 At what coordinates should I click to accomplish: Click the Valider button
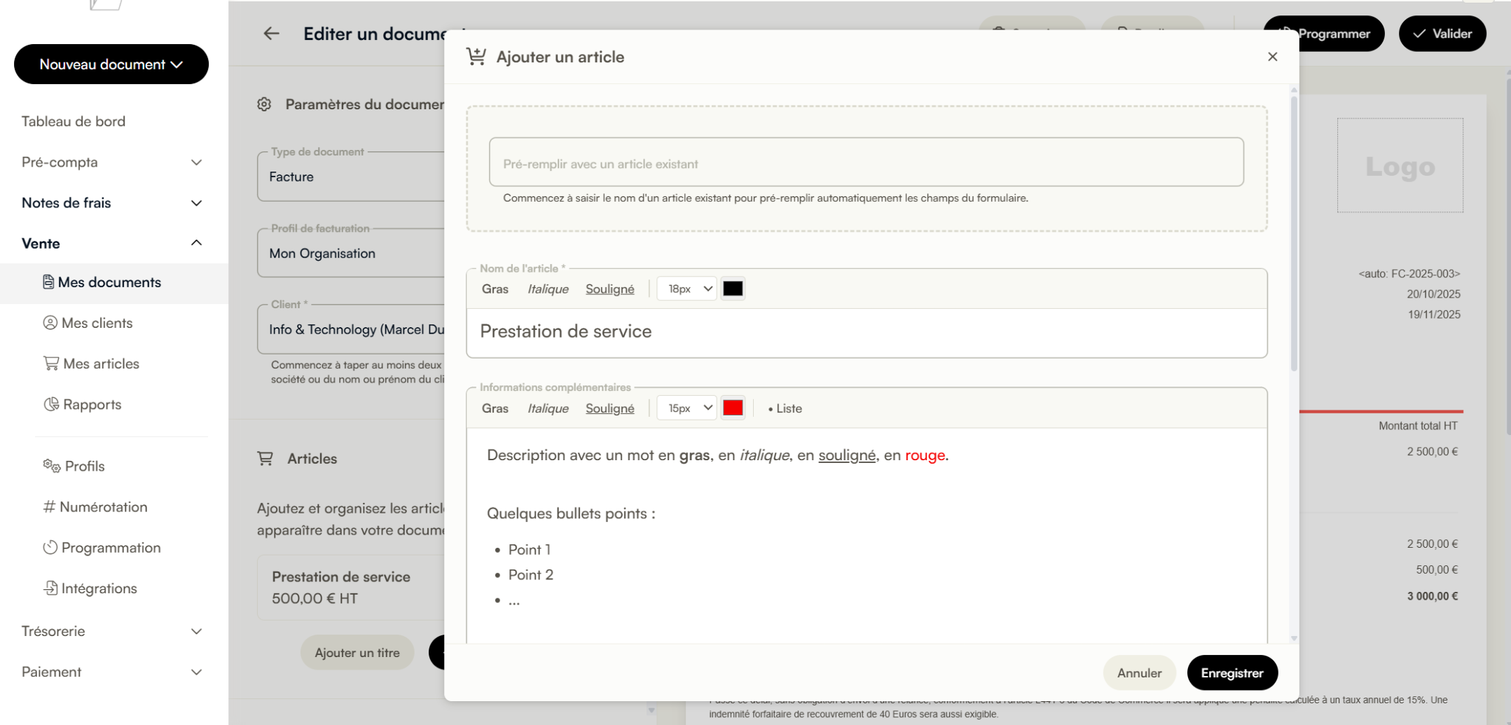tap(1442, 34)
